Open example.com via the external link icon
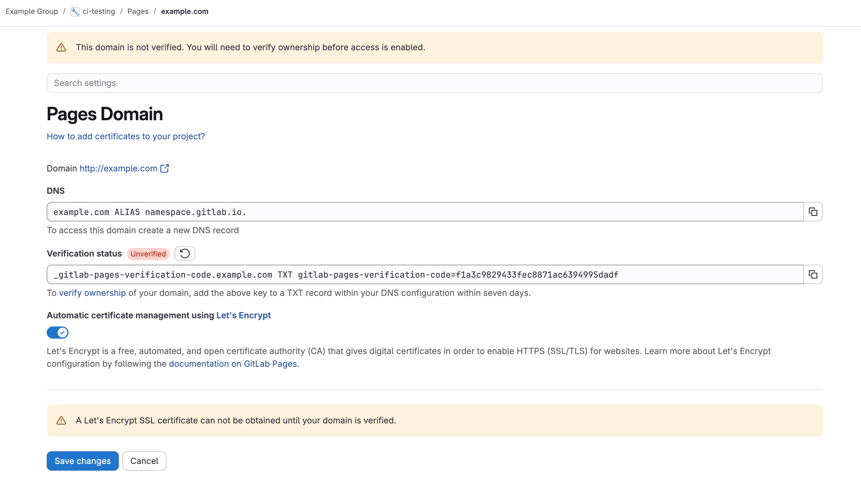861x487 pixels. click(165, 168)
